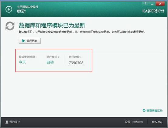The width and height of the screenshot is (168, 128).
Task: Click the globe icon beside 查看病毒活动
Action: point(144,110)
